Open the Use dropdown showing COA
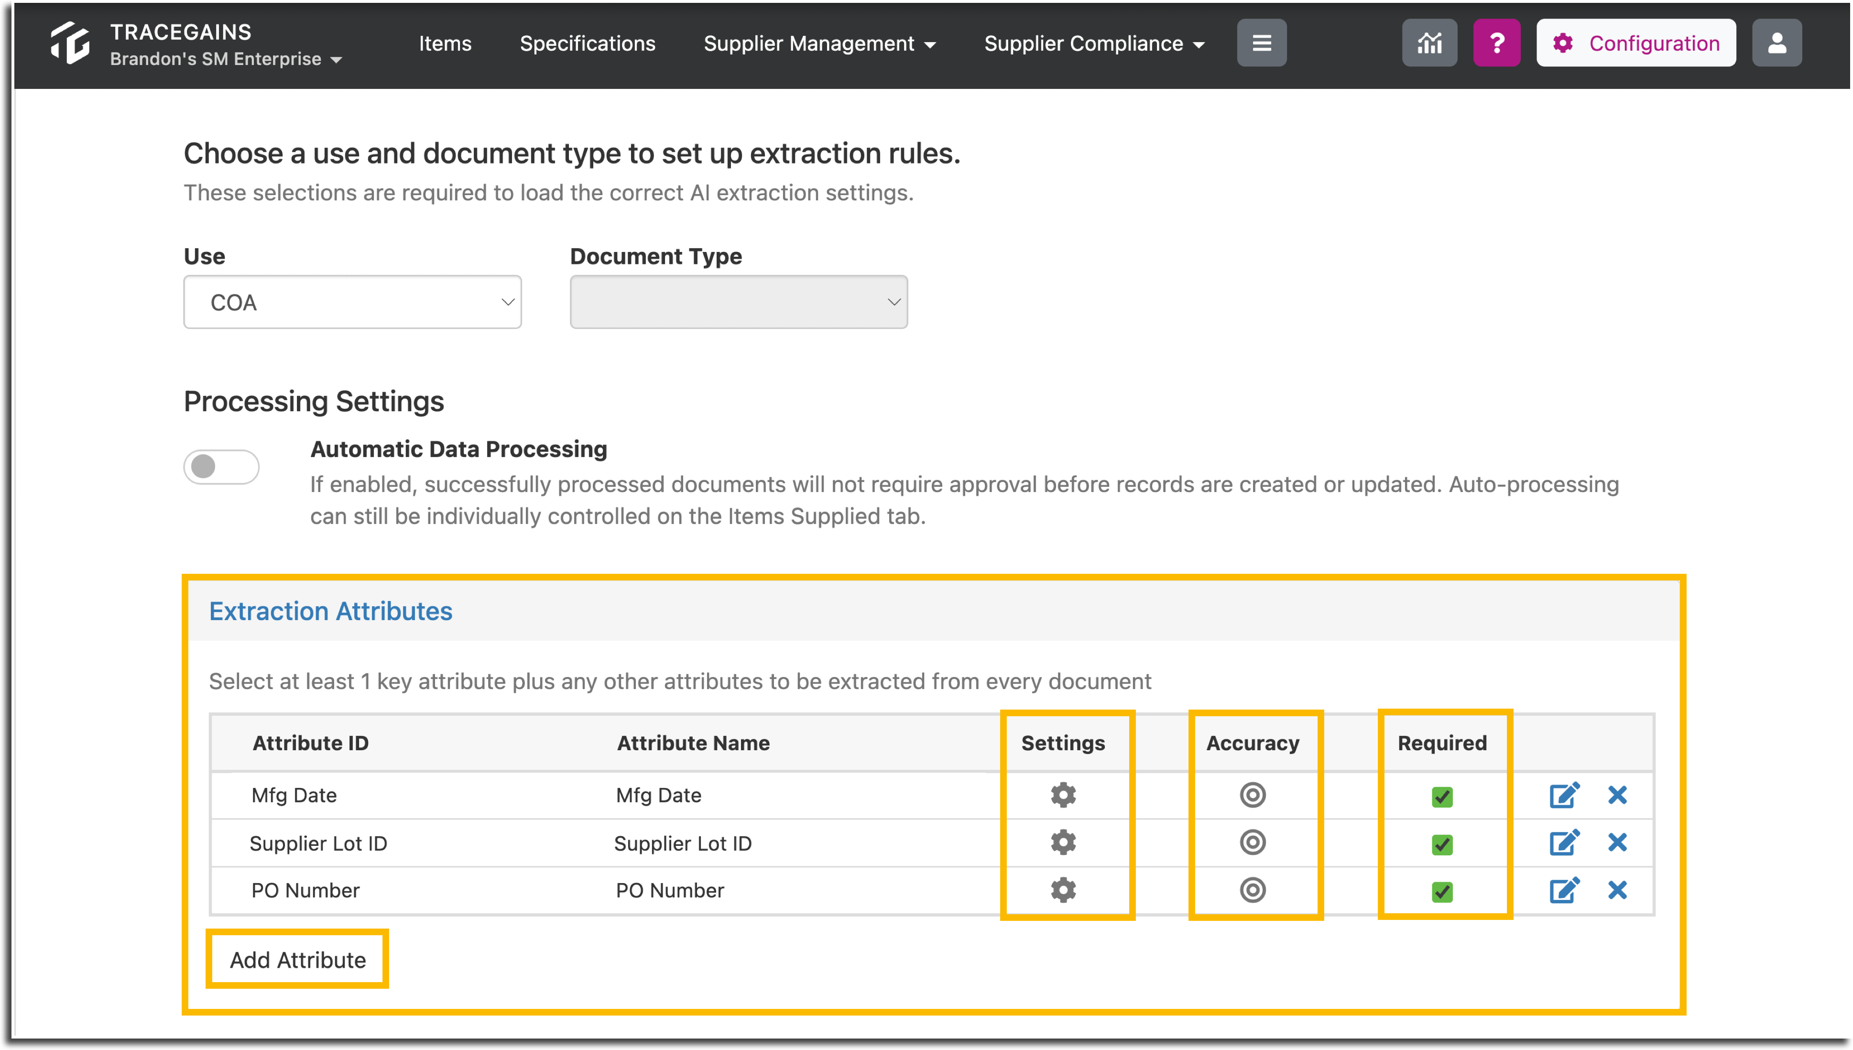1853x1050 pixels. [x=352, y=302]
